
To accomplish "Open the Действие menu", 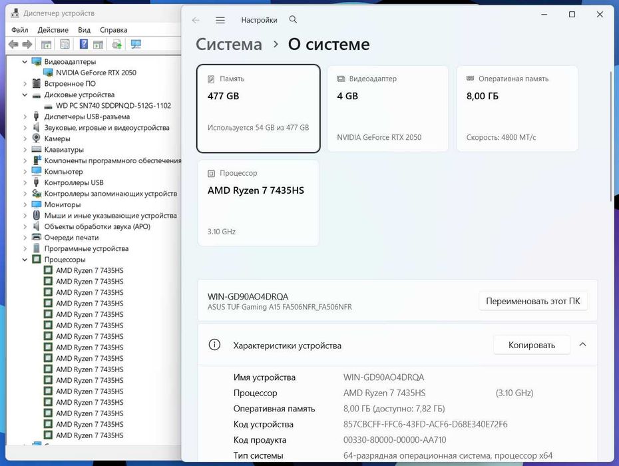I will point(53,30).
